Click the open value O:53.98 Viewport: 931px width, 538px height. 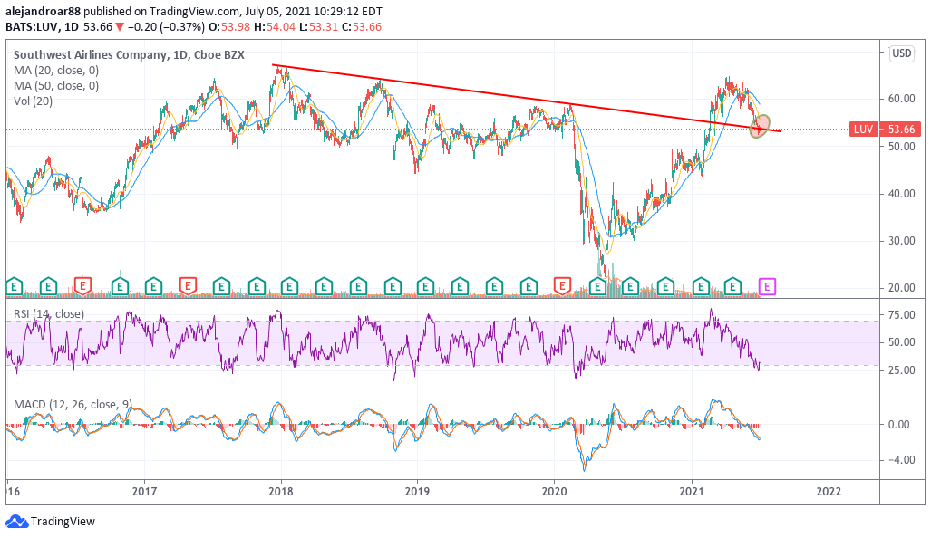[x=230, y=26]
